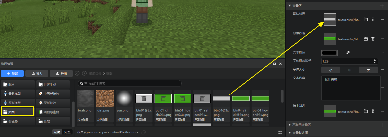Open more options for 文本内容 row

point(382,88)
